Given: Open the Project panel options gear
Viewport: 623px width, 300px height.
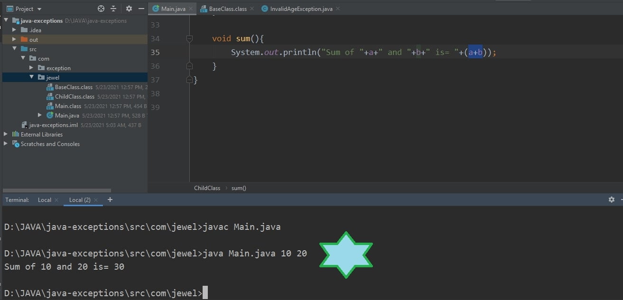Looking at the screenshot, I should pyautogui.click(x=129, y=8).
